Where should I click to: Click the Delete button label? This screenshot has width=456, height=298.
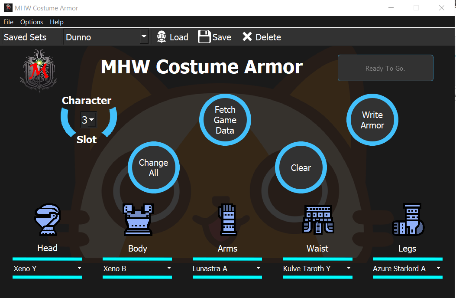pos(268,37)
